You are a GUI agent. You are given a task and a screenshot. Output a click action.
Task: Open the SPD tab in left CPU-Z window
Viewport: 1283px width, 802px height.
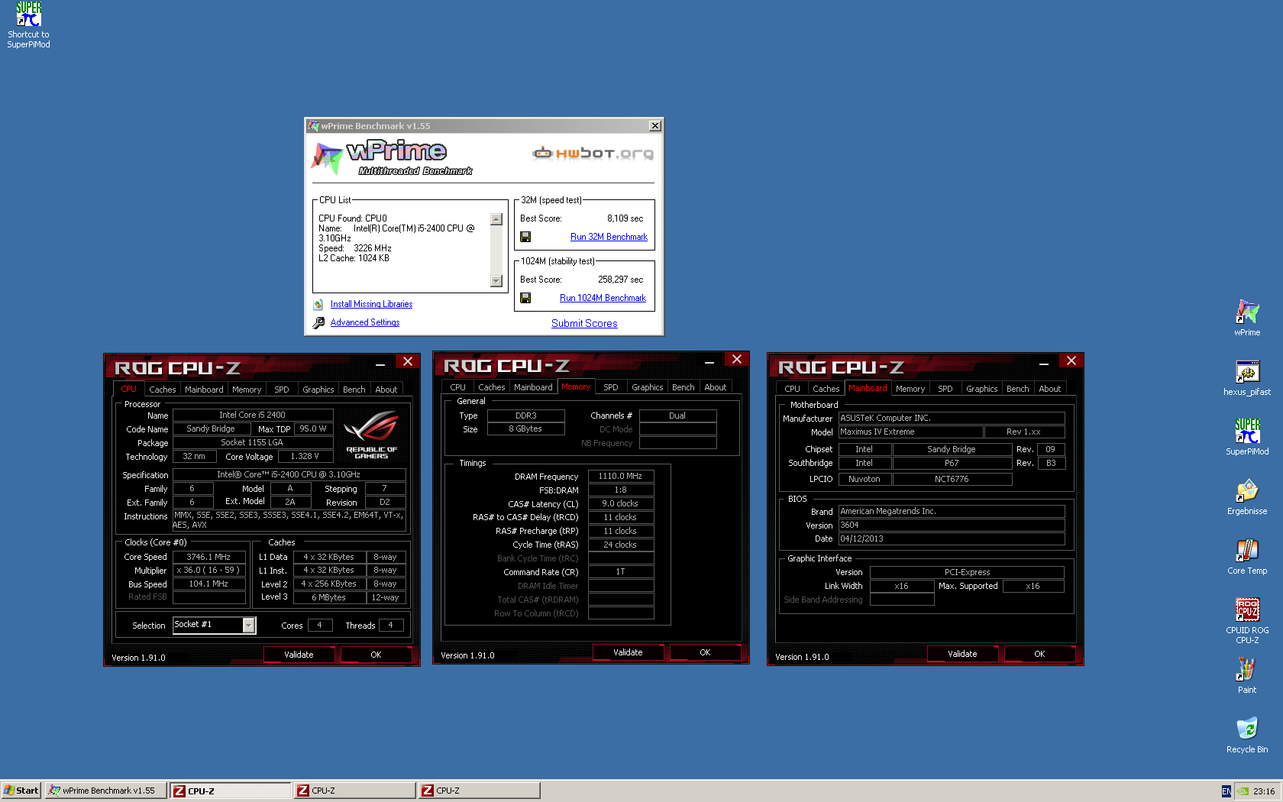[282, 390]
